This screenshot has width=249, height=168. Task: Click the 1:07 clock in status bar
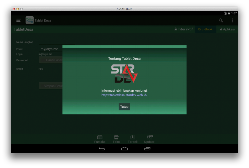pyautogui.click(x=234, y=13)
